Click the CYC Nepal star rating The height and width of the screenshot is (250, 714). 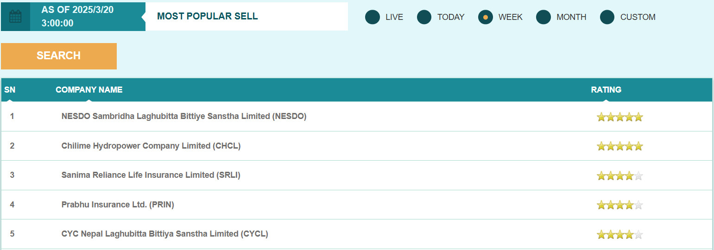(x=619, y=235)
